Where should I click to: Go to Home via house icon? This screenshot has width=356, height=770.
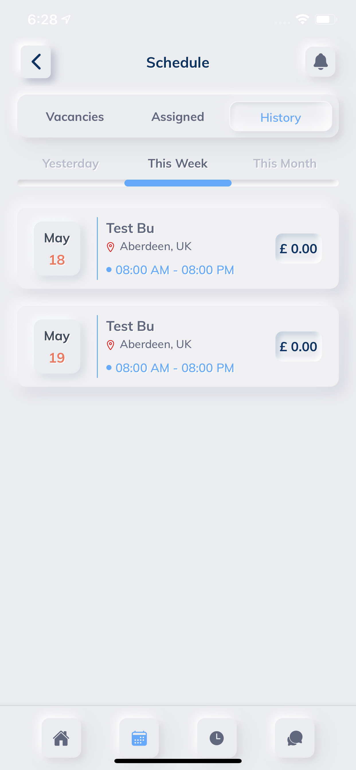(61, 738)
